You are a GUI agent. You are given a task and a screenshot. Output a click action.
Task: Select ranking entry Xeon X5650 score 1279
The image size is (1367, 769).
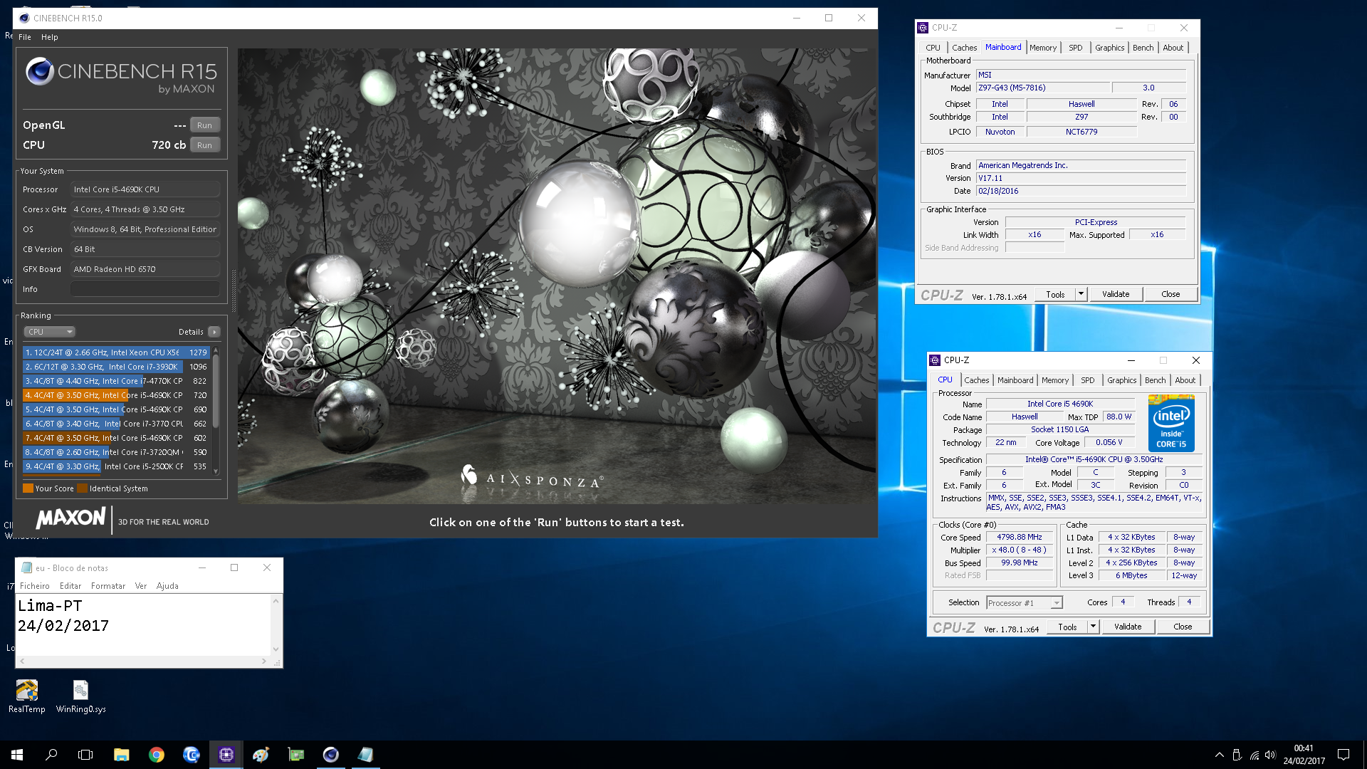116,352
